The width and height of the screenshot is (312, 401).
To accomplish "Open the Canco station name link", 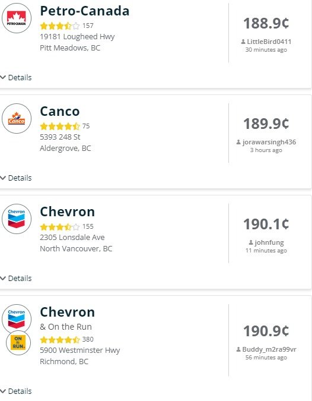I will click(60, 111).
